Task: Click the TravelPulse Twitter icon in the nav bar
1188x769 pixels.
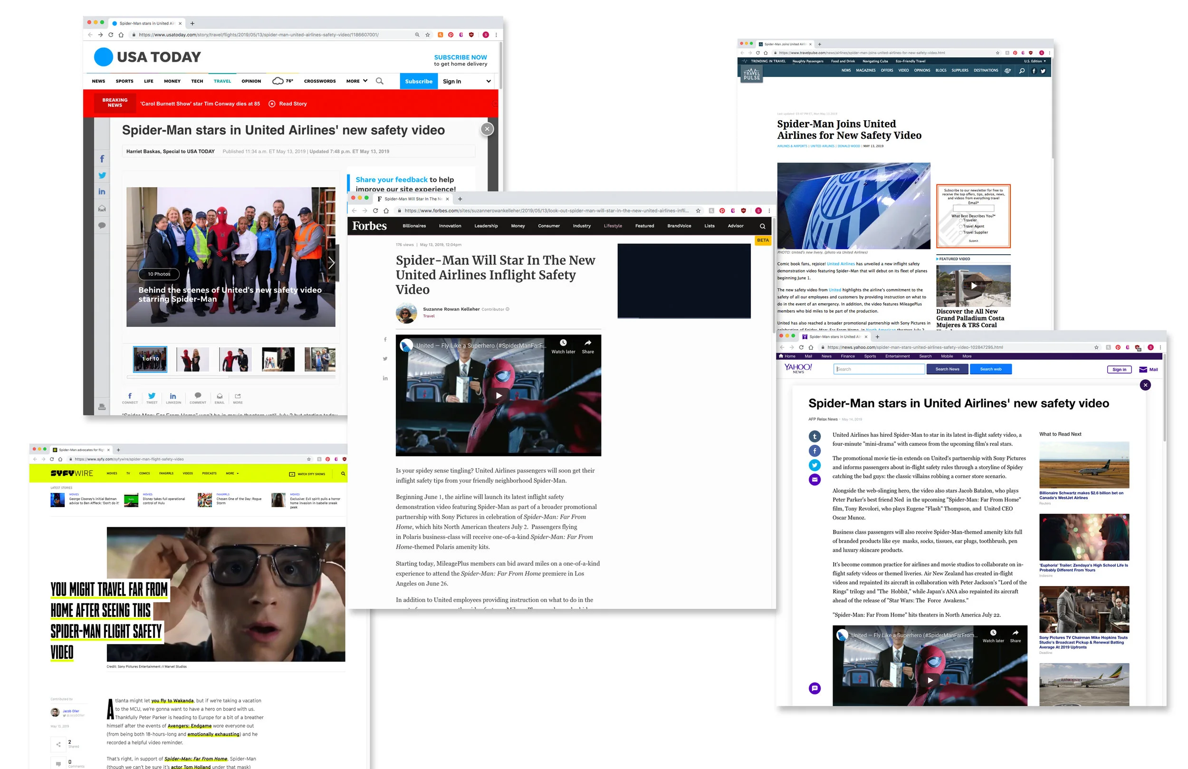Action: coord(1043,71)
